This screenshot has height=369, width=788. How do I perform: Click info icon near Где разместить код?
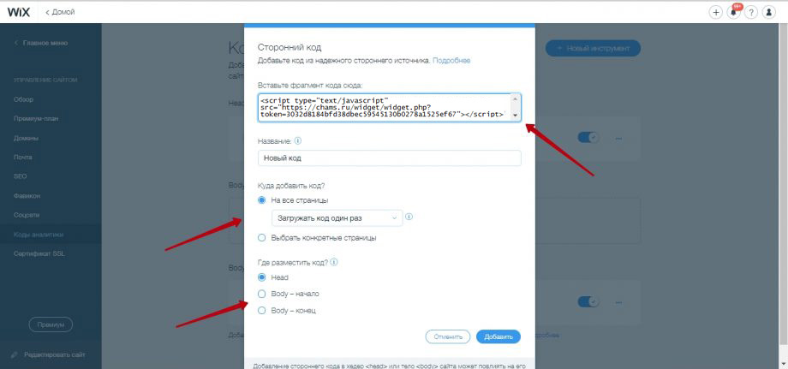334,262
